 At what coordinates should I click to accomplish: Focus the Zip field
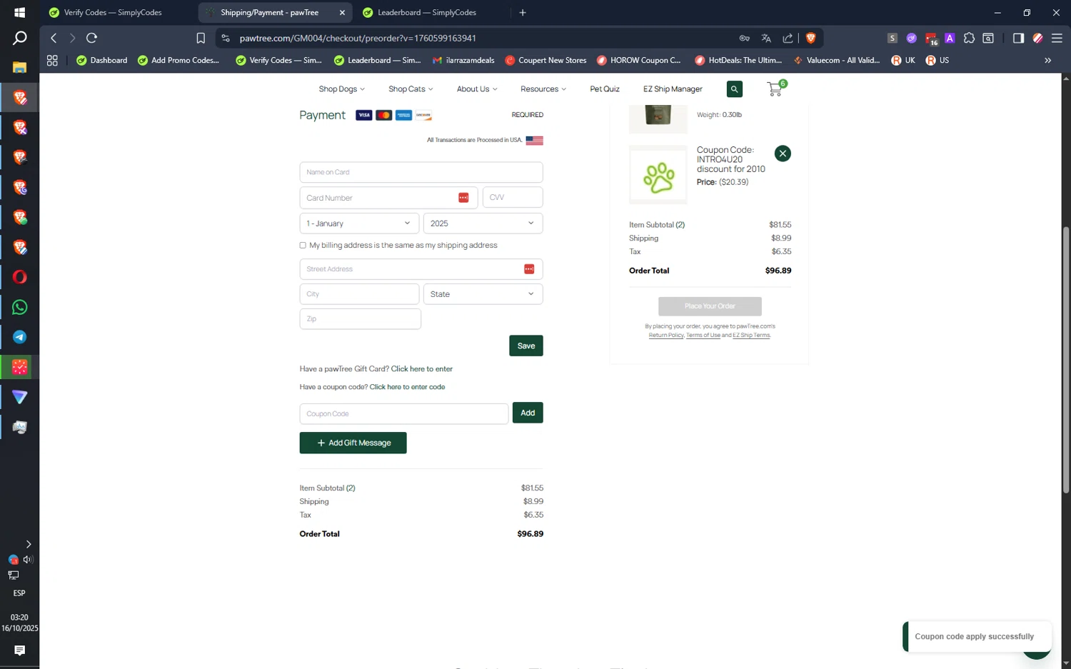point(360,319)
